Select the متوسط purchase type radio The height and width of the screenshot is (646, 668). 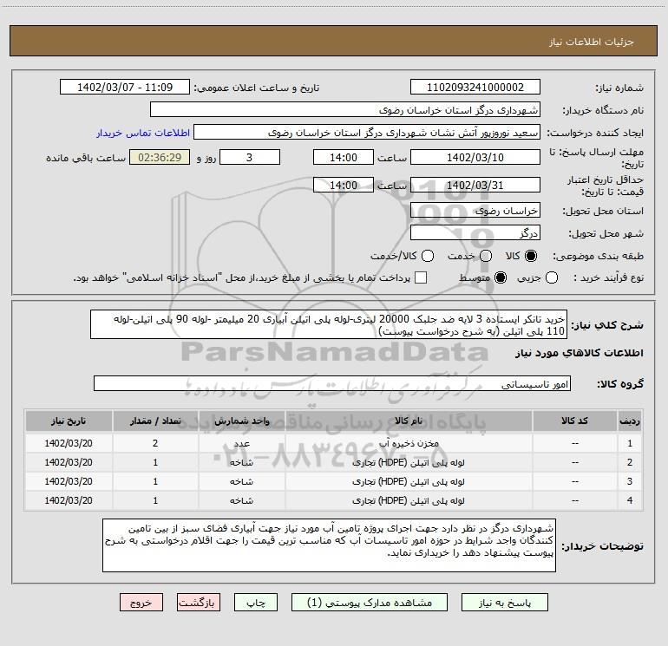(501, 277)
